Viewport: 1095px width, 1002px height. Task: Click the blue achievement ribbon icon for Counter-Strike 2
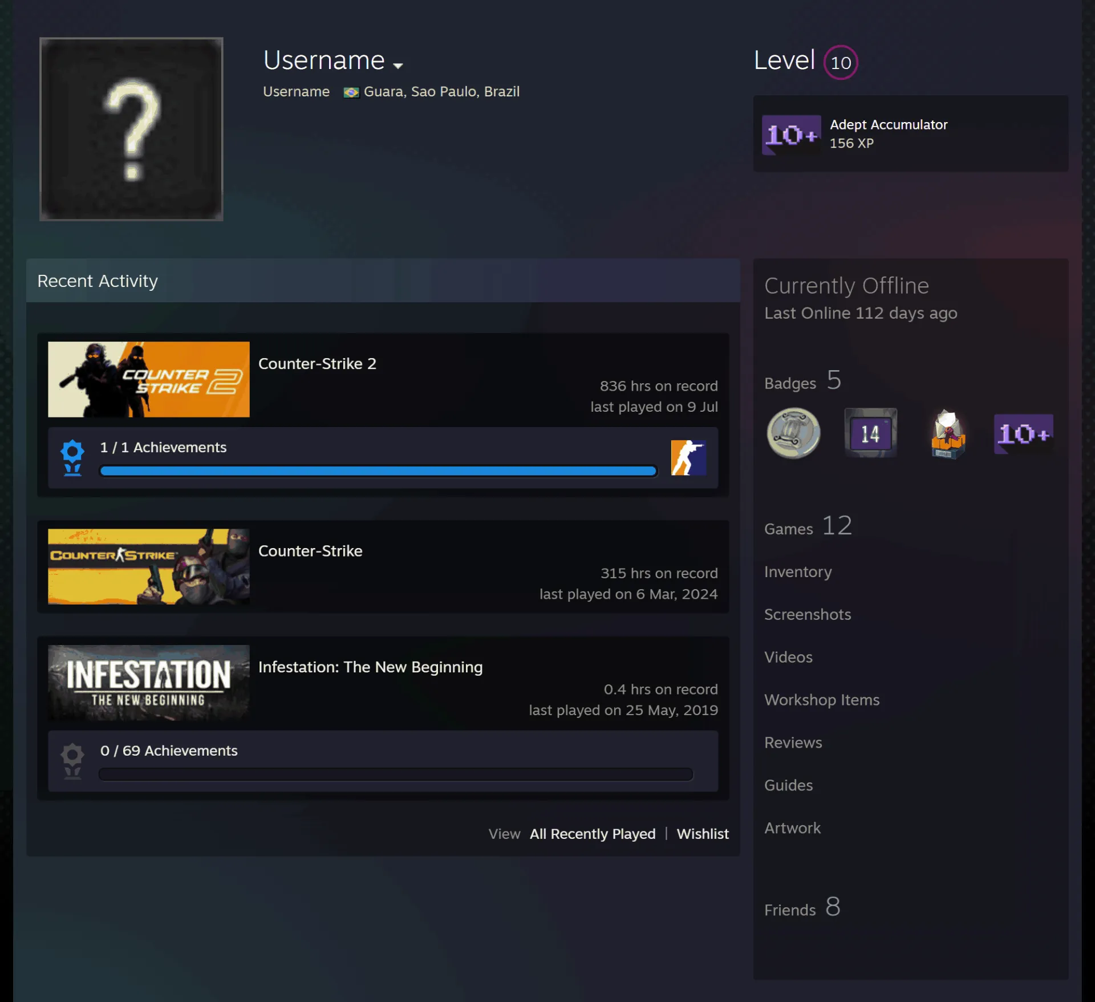tap(72, 457)
